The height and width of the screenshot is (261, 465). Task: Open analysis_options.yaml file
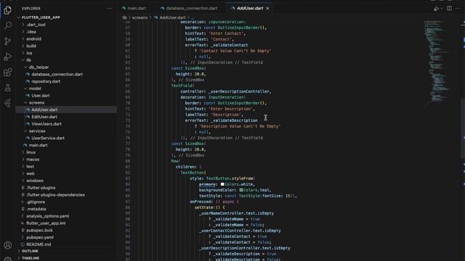click(47, 216)
